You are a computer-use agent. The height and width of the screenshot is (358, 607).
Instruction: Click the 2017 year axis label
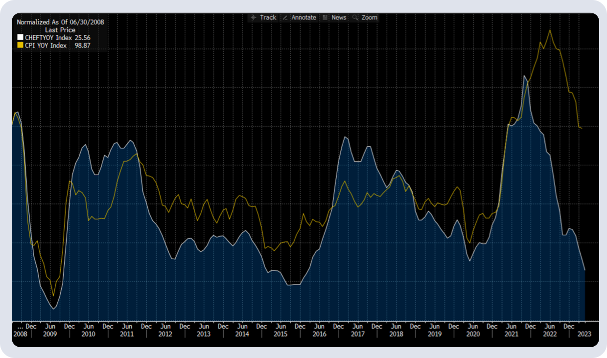click(x=358, y=334)
